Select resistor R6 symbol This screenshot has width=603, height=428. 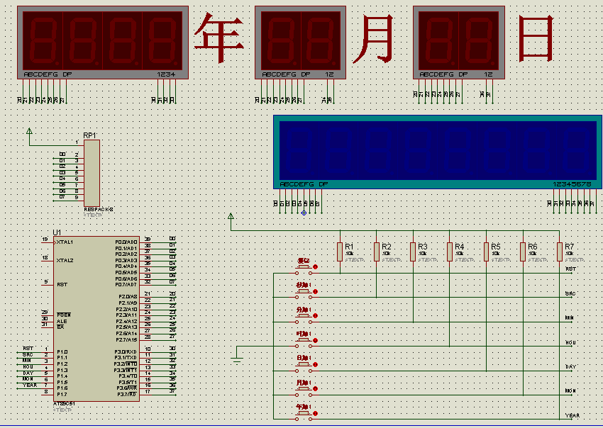click(523, 252)
